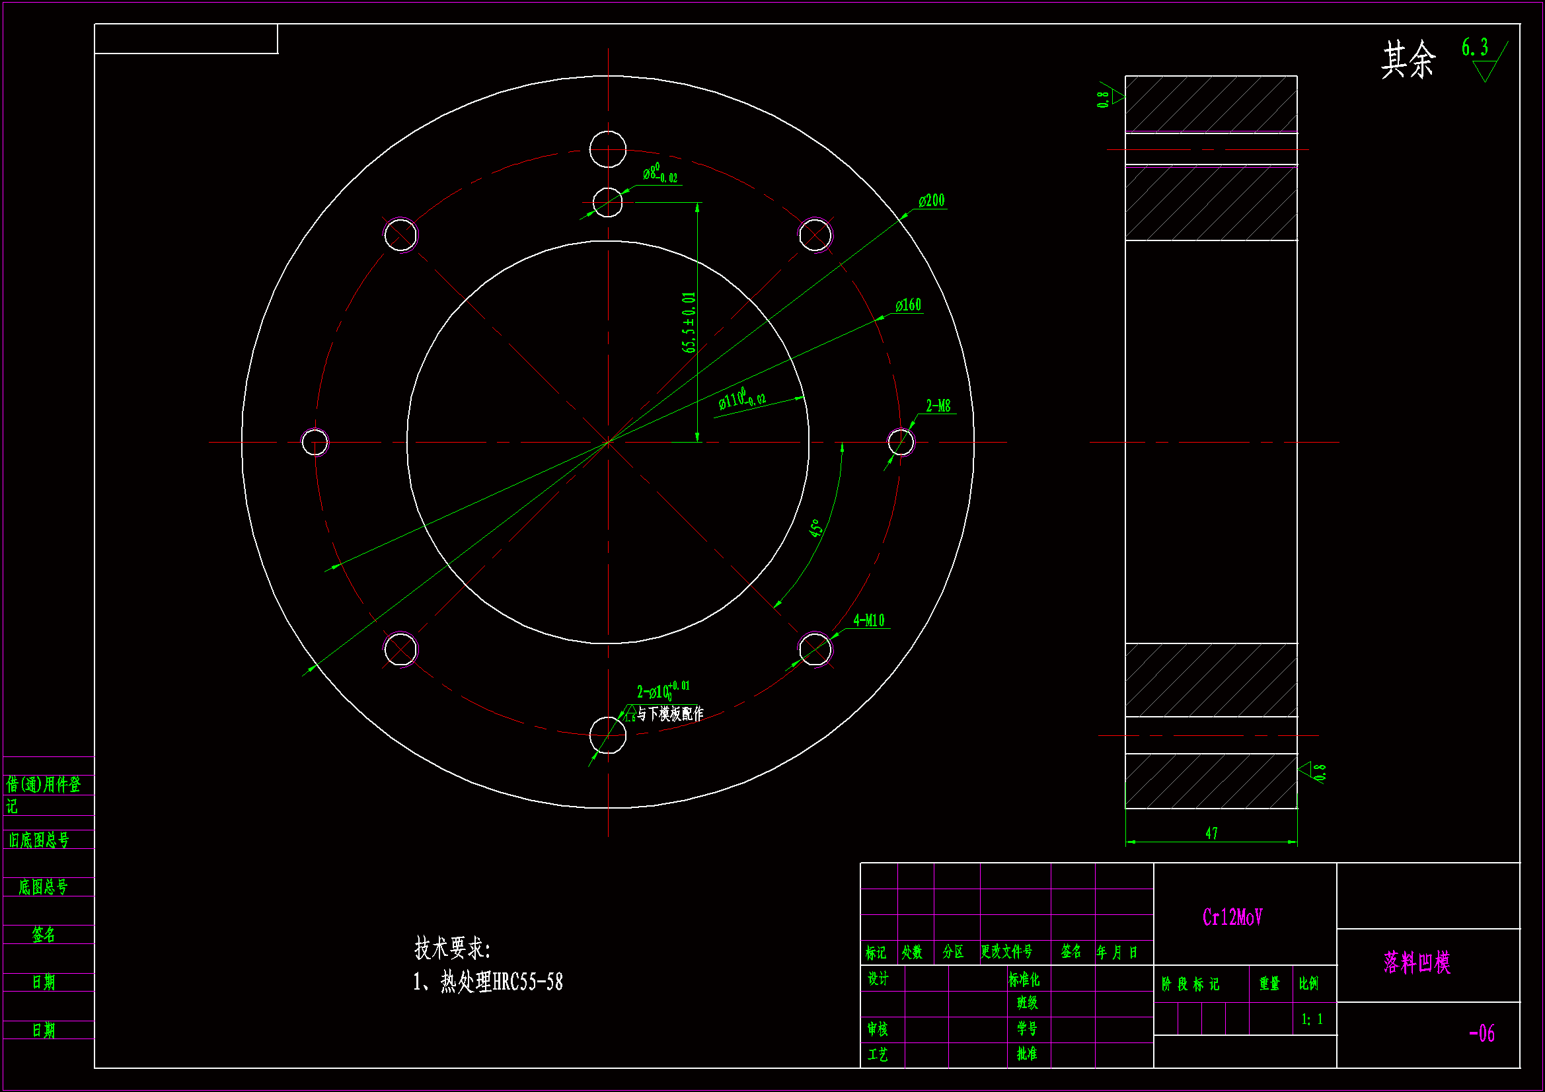This screenshot has height=1092, width=1545.
Task: Click the -06 drawing number text
Action: [1481, 1033]
